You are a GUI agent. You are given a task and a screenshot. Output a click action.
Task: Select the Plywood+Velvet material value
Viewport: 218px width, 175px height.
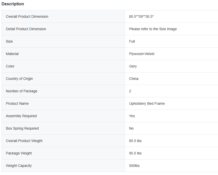pos(142,54)
